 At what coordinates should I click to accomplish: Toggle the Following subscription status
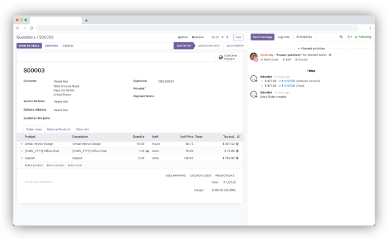point(363,37)
